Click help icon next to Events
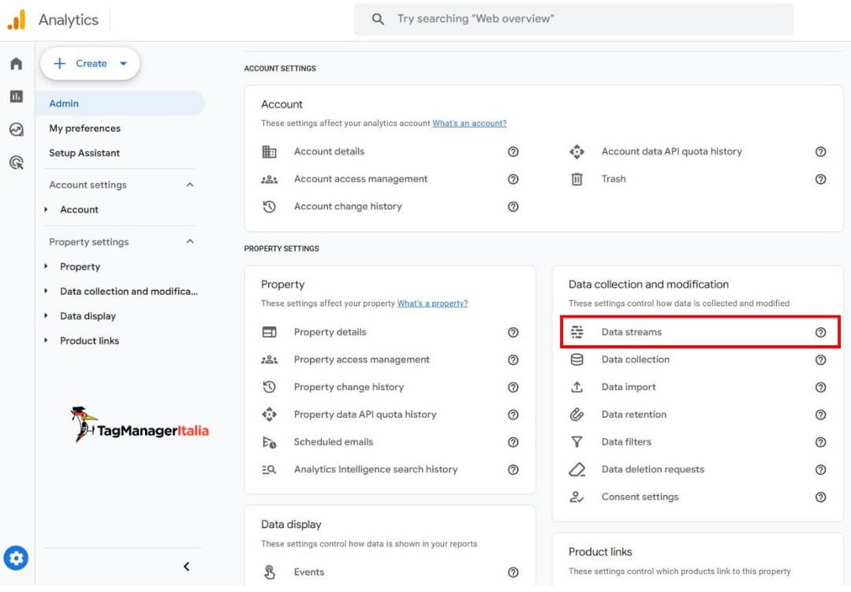Screen dimensions: 851x592 [x=513, y=572]
